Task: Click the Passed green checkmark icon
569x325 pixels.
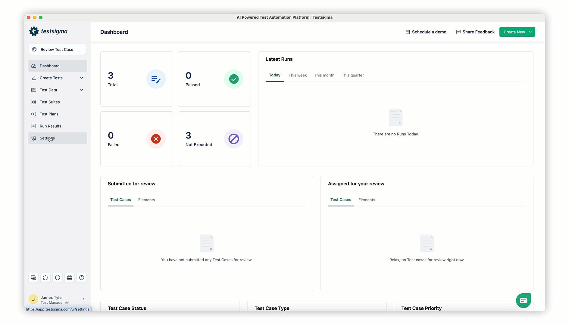Action: point(234,79)
